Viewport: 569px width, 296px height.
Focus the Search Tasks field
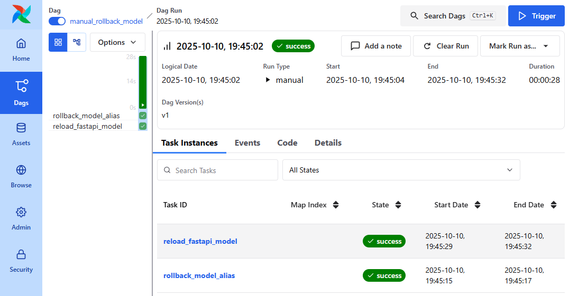click(217, 170)
